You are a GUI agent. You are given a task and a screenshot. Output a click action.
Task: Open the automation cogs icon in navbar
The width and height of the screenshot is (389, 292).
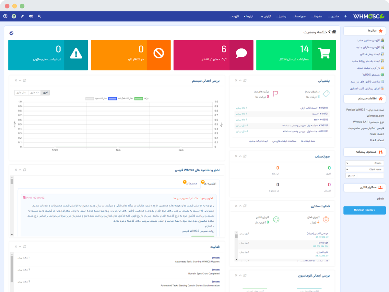31,16
